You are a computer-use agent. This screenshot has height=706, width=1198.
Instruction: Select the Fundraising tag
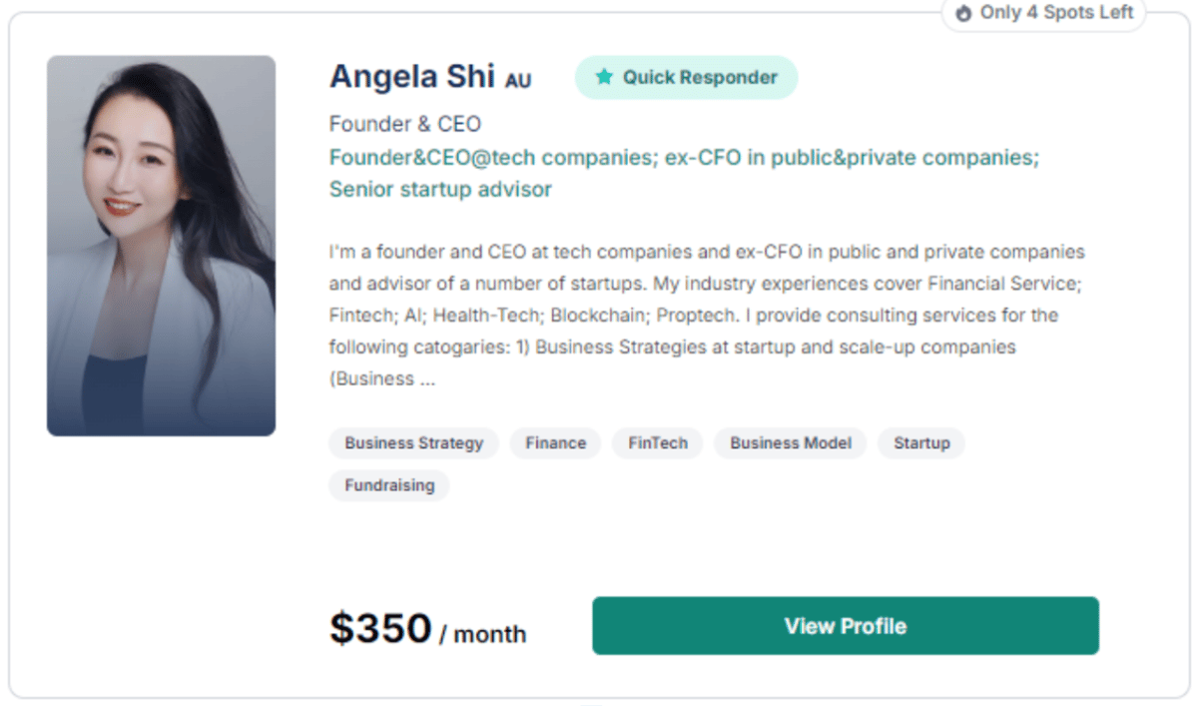pos(389,485)
